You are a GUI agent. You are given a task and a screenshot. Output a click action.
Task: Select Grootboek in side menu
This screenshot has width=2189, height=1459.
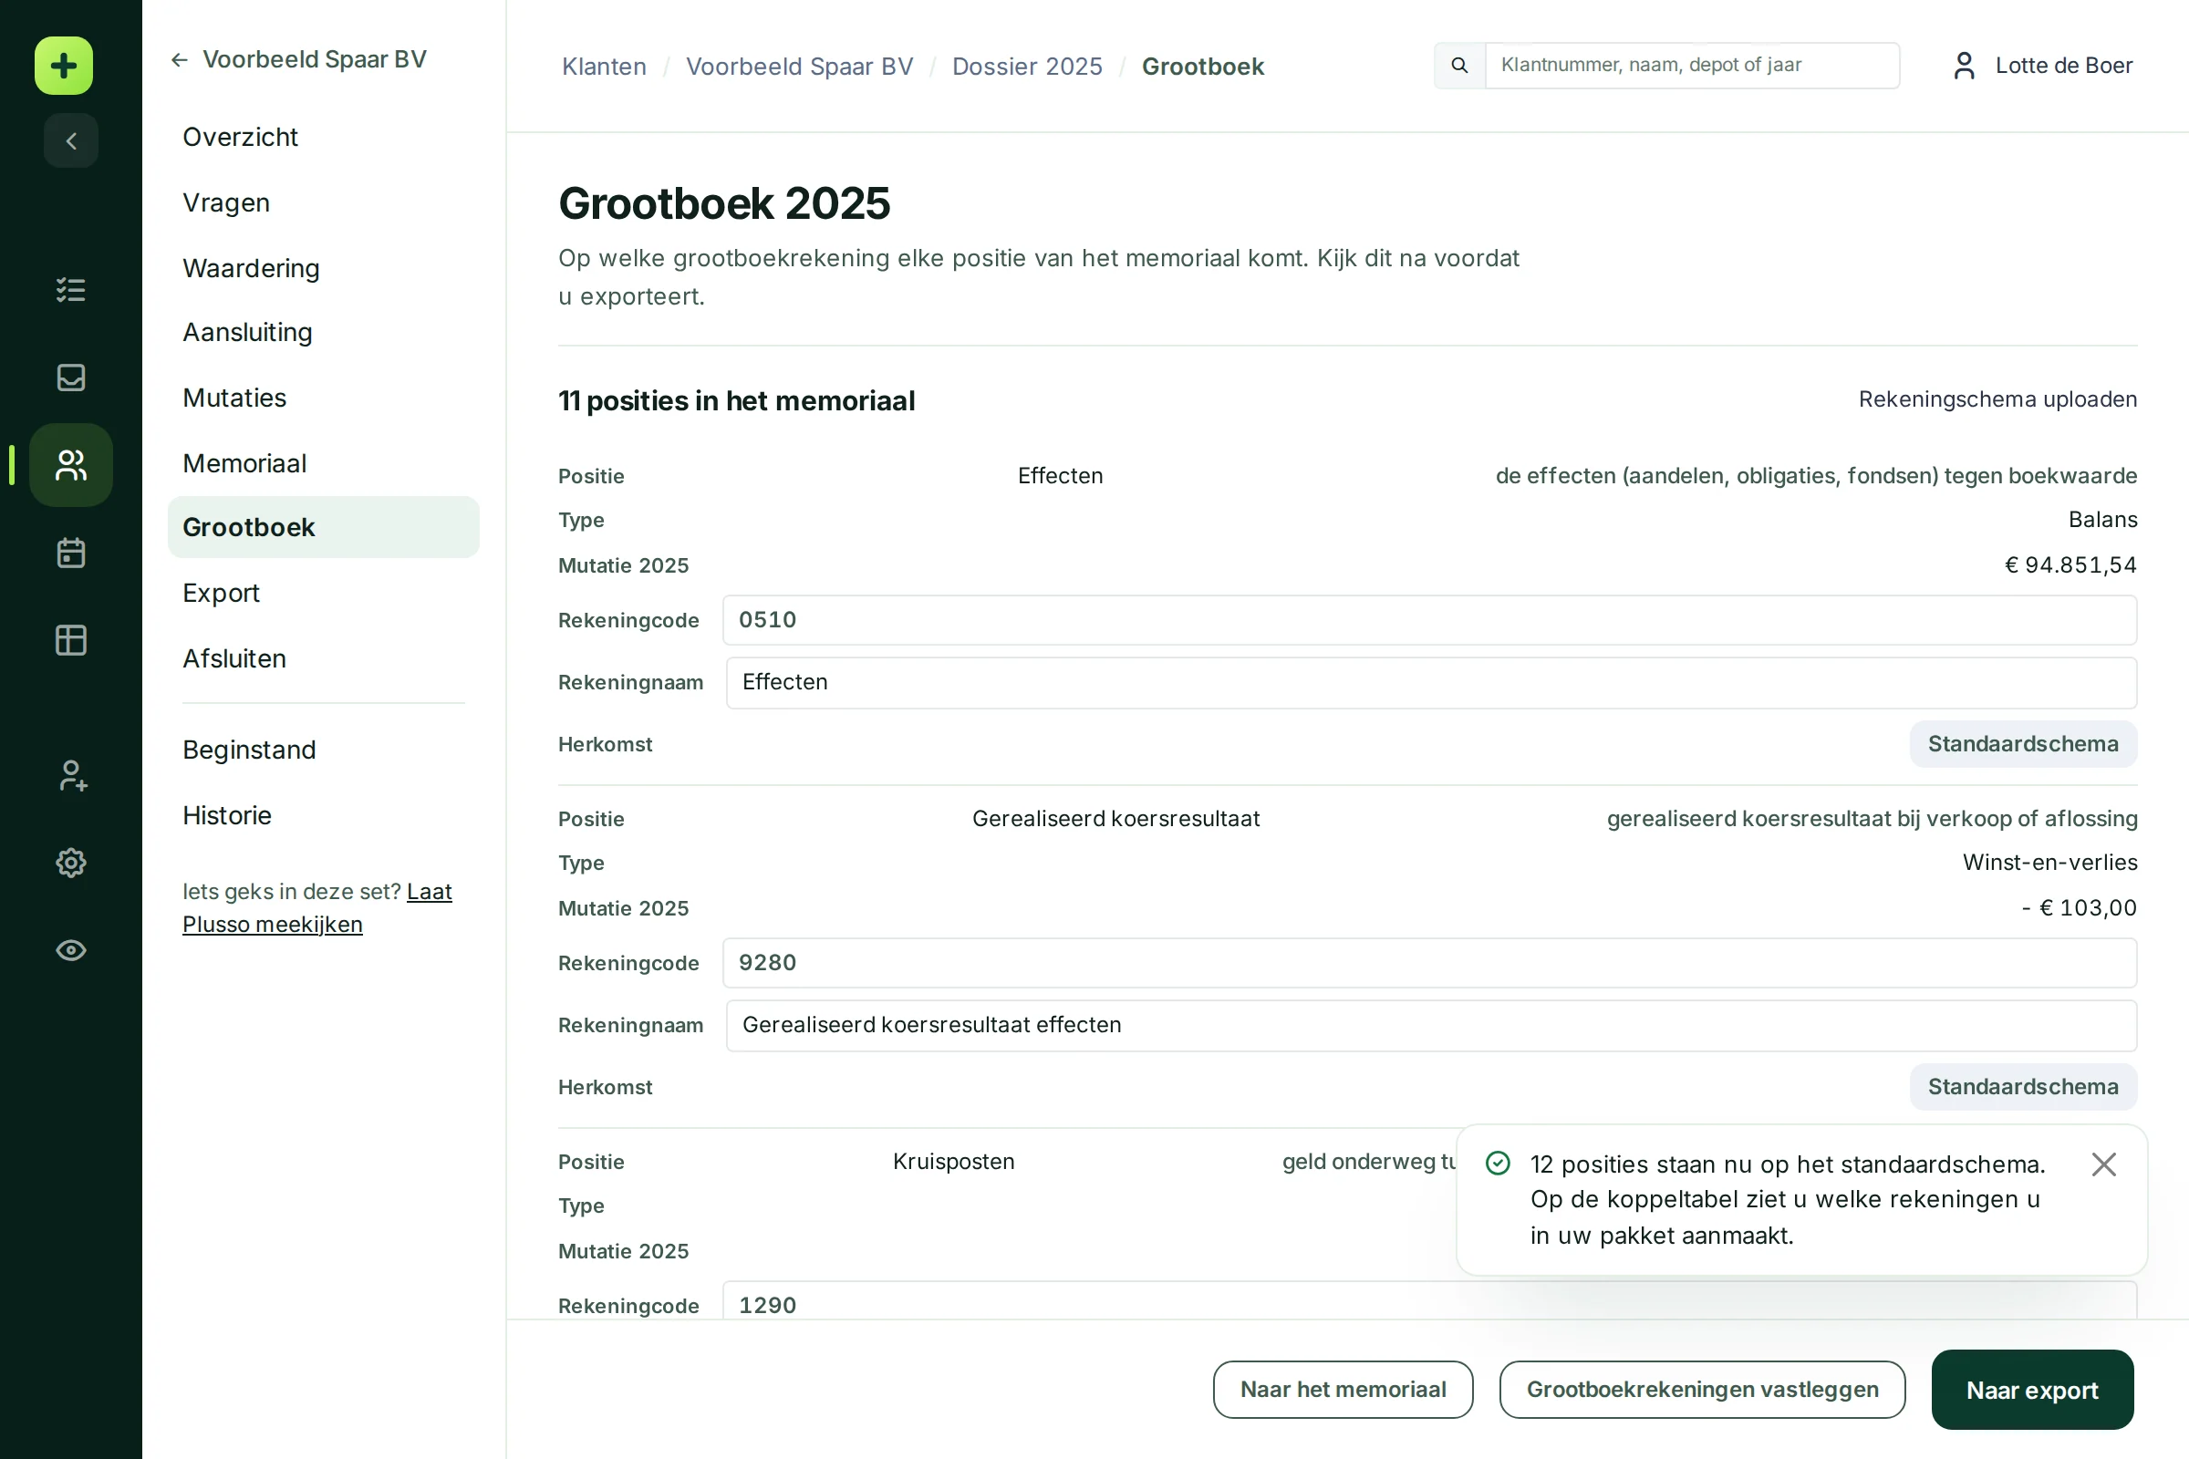[324, 527]
